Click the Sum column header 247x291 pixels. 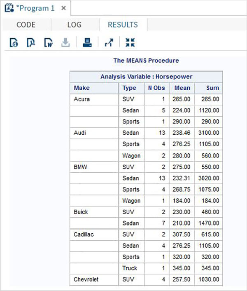212,88
